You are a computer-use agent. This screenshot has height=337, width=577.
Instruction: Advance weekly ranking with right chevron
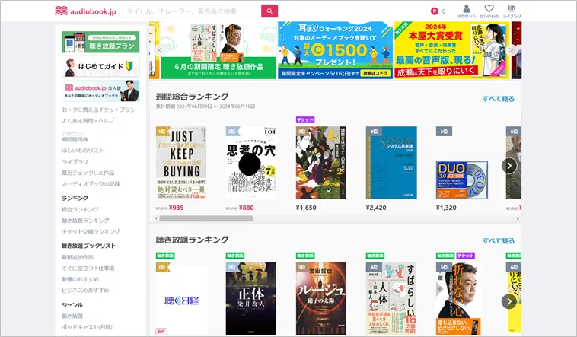[509, 166]
